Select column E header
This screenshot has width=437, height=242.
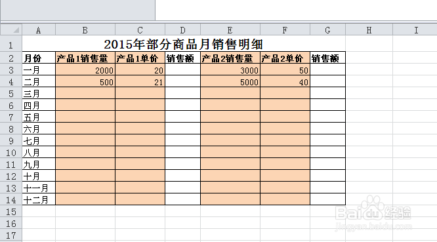(230, 30)
